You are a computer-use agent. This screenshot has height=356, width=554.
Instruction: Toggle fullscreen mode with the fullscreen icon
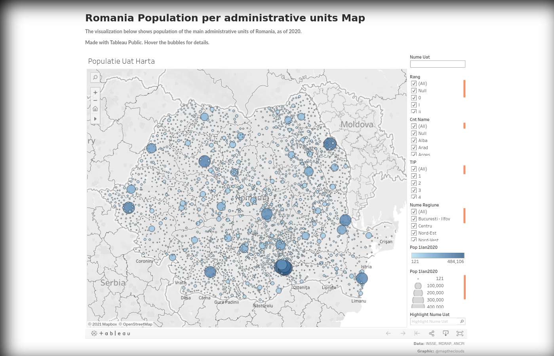click(459, 333)
